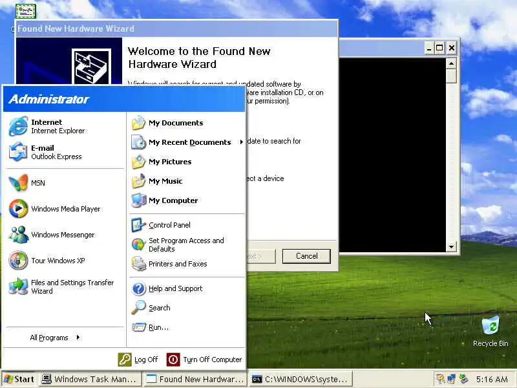Start Tour Windows XP icon

[18, 261]
